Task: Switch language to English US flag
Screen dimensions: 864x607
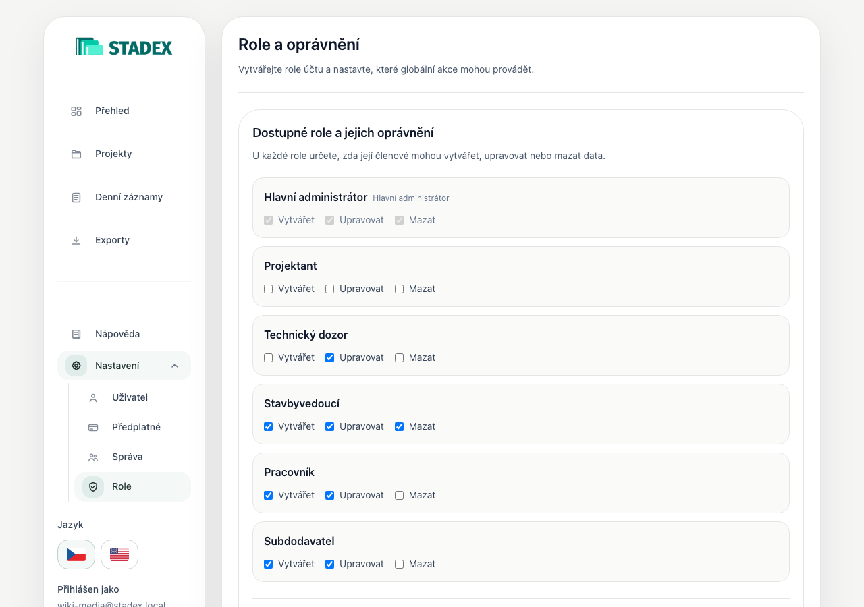Action: pos(119,554)
